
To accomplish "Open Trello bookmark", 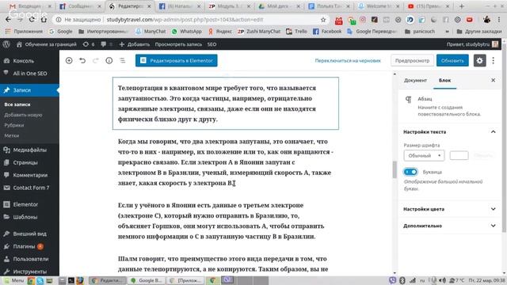I will pyautogui.click(x=296, y=32).
